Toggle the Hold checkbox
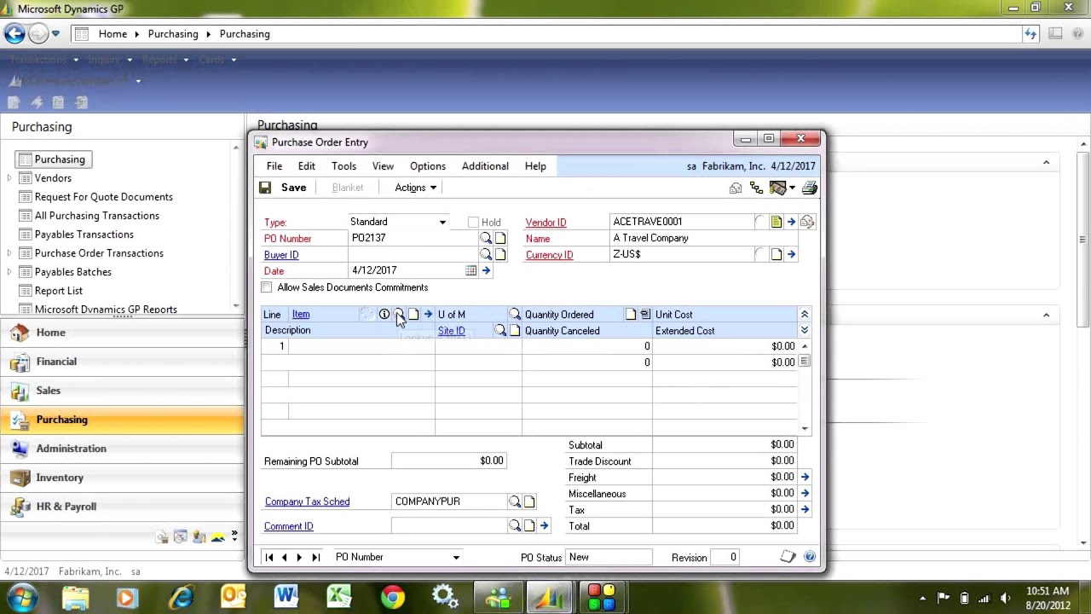Viewport: 1091px width, 614px height. [473, 223]
